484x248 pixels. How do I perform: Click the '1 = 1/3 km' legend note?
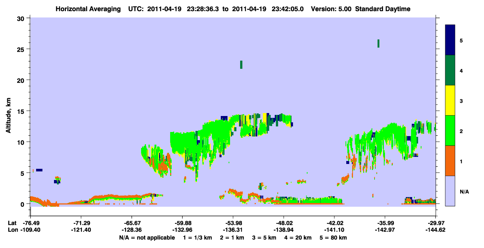(x=198, y=238)
